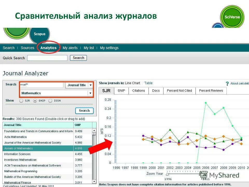This screenshot has height=187, width=249.
Task: Select Mathematical Finance row
Action: [47, 182]
